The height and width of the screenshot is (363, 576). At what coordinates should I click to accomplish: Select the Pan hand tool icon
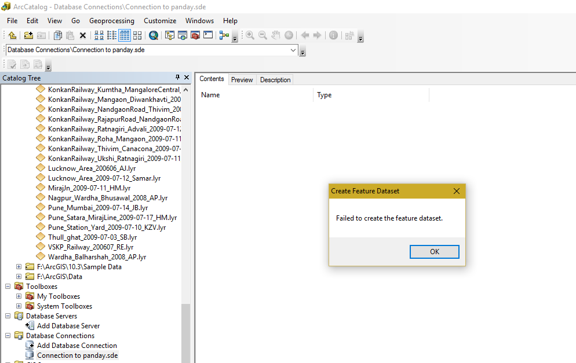point(275,35)
